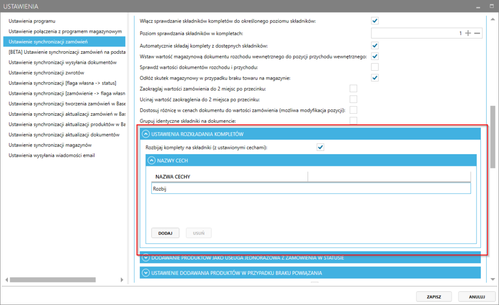Enable Ucinaj wartość zaokrąglenia checkbox

tap(353, 99)
